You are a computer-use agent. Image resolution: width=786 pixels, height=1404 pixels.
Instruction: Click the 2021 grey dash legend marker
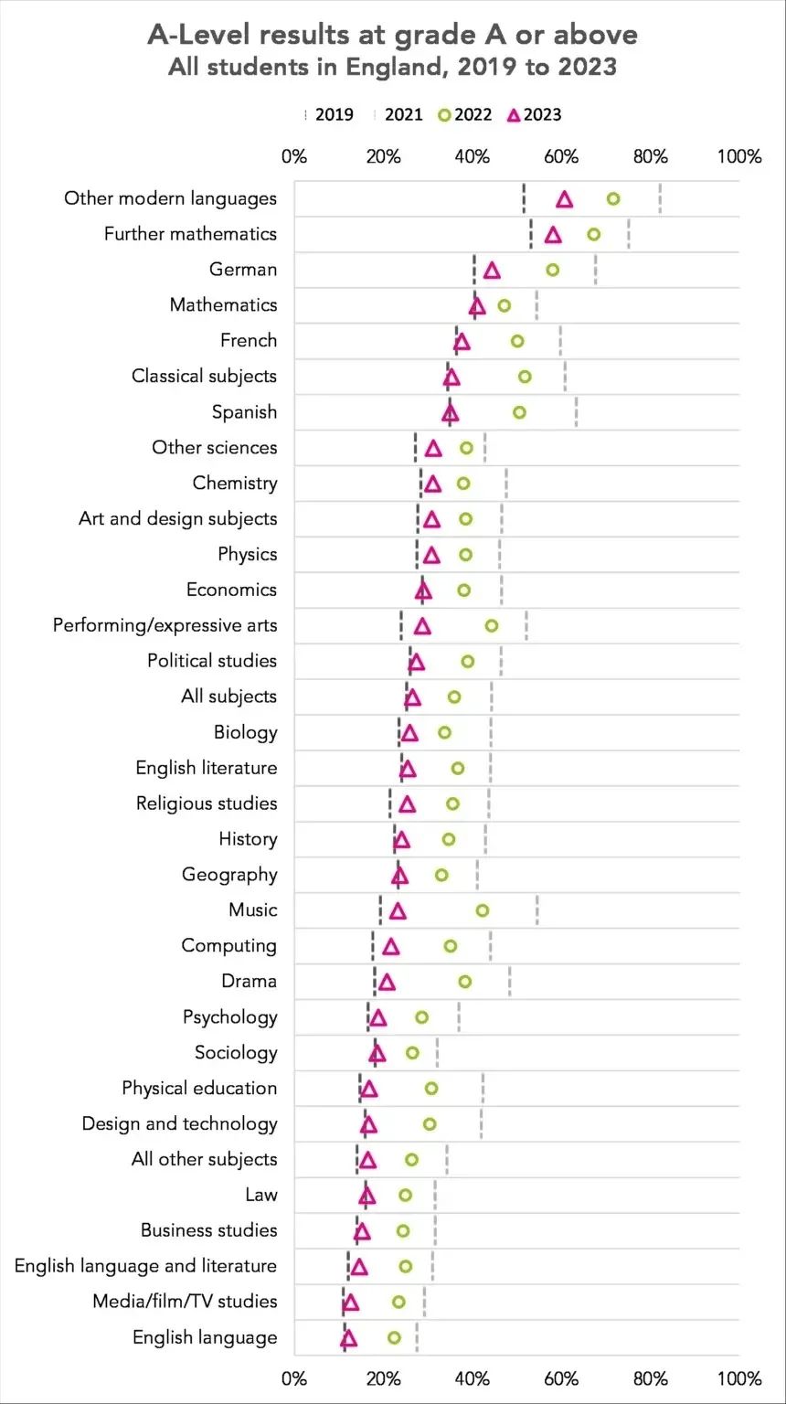(x=376, y=115)
